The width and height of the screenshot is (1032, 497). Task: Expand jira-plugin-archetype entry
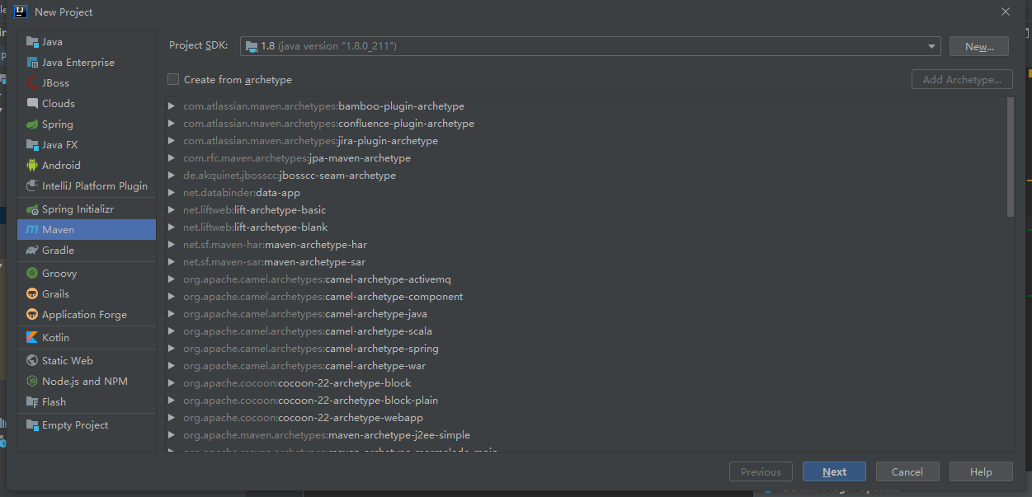[x=172, y=141]
